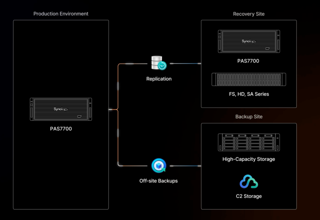Image resolution: width=320 pixels, height=220 pixels.
Task: Click the C2 Storage label
Action: click(x=248, y=196)
